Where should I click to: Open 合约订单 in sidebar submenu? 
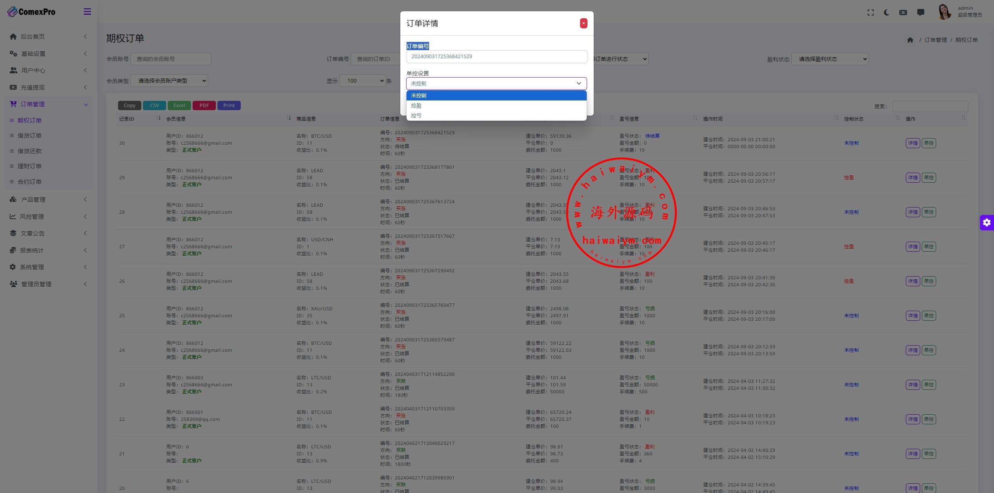click(30, 182)
